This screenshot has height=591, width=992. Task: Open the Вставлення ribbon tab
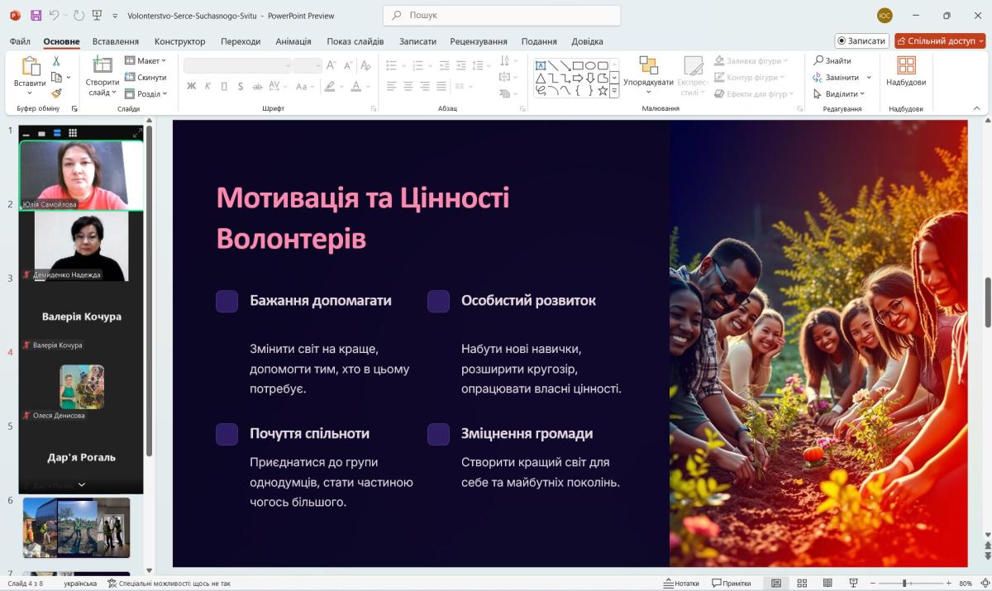pos(115,41)
